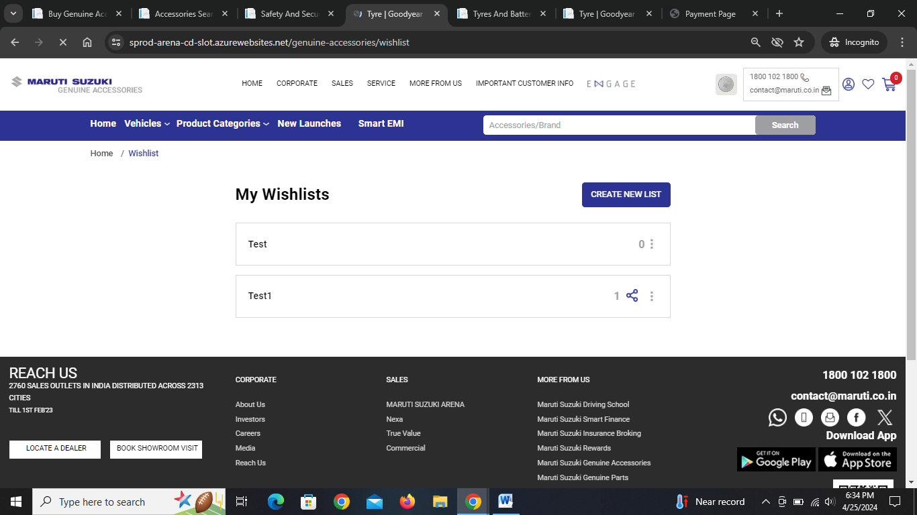Switch to the Safety And Secu tab
This screenshot has height=515, width=917.
(x=290, y=13)
